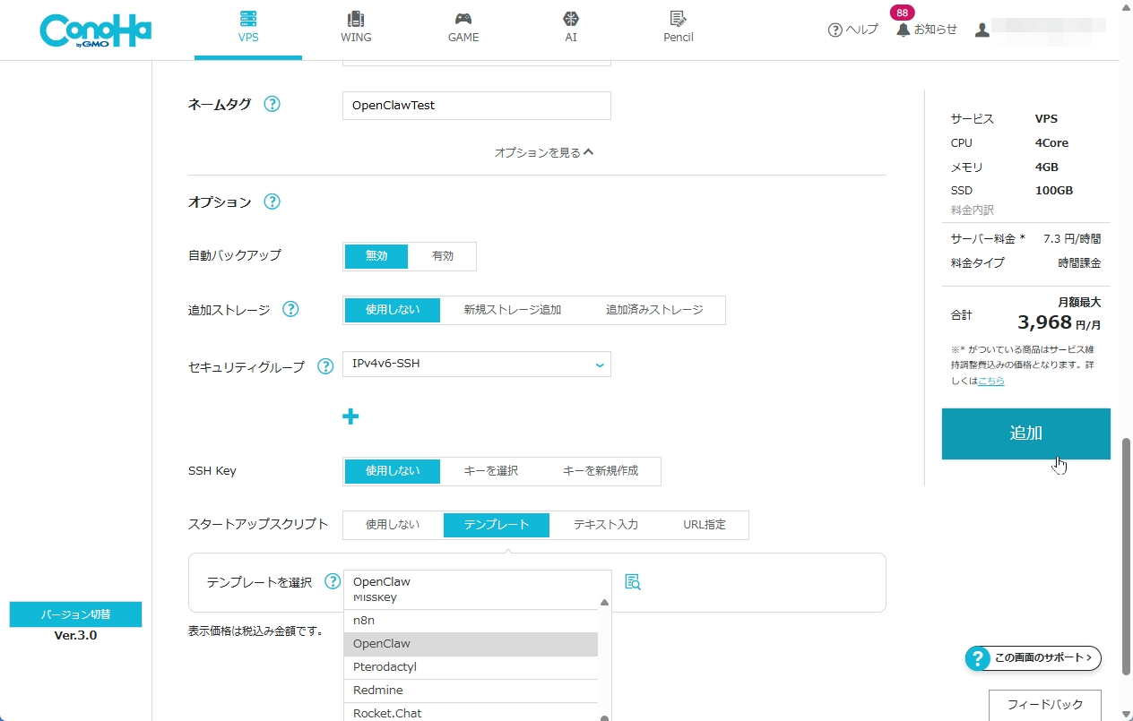Open the こちら pricing details link
Image resolution: width=1133 pixels, height=721 pixels.
point(990,380)
